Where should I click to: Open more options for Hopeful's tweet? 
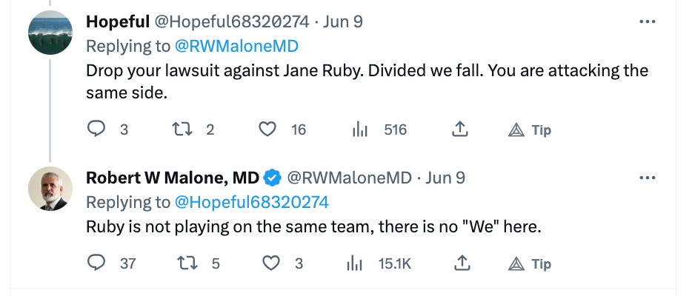[647, 21]
